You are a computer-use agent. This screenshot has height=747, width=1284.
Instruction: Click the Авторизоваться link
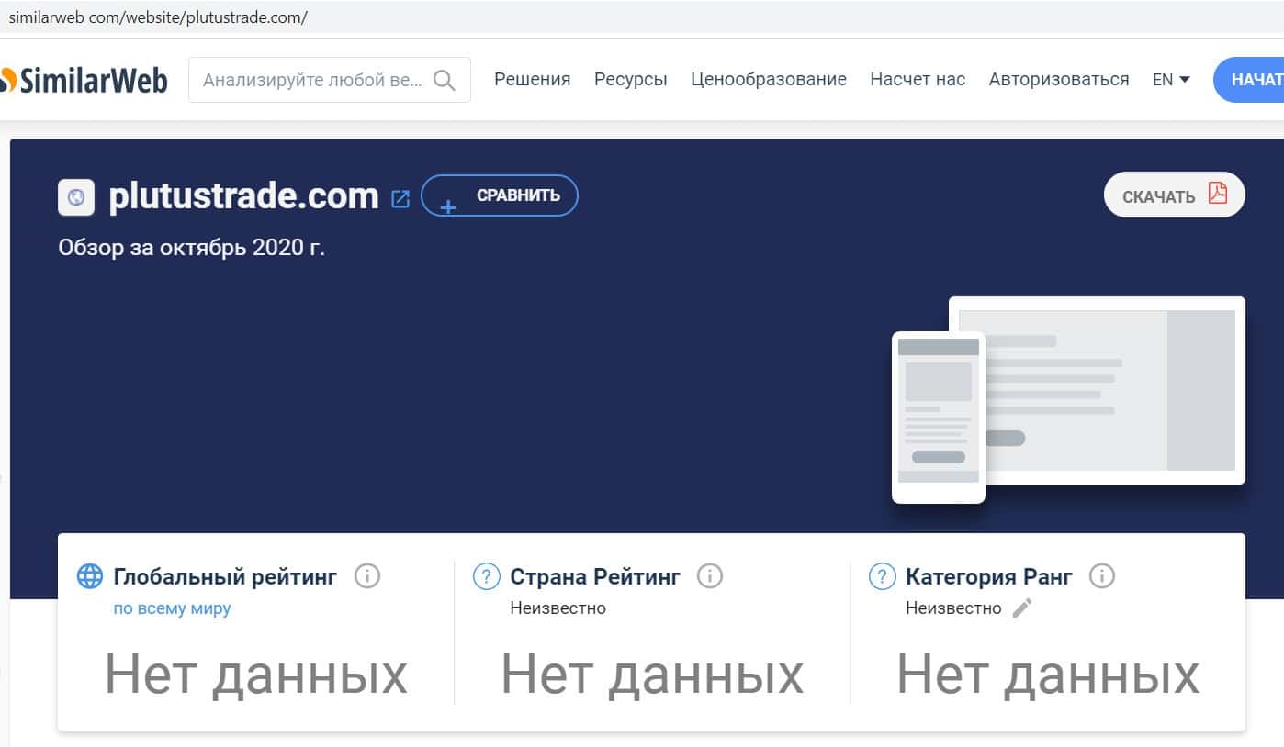click(1059, 80)
